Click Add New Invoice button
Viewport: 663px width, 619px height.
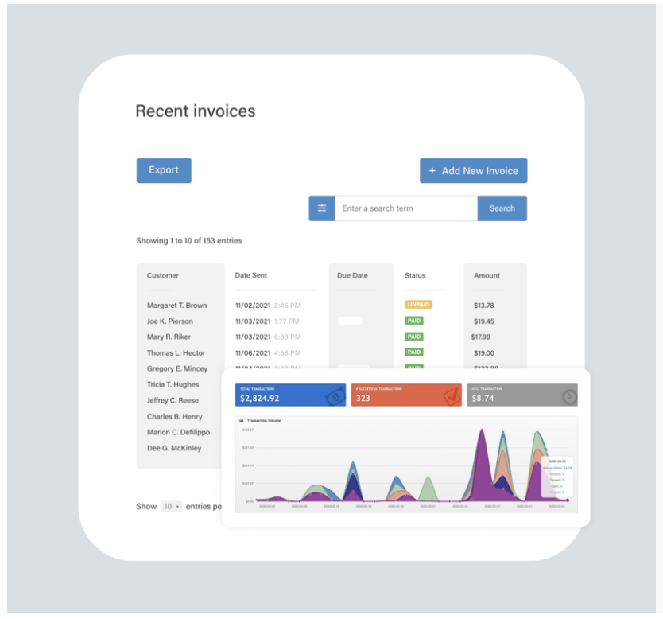pos(473,171)
